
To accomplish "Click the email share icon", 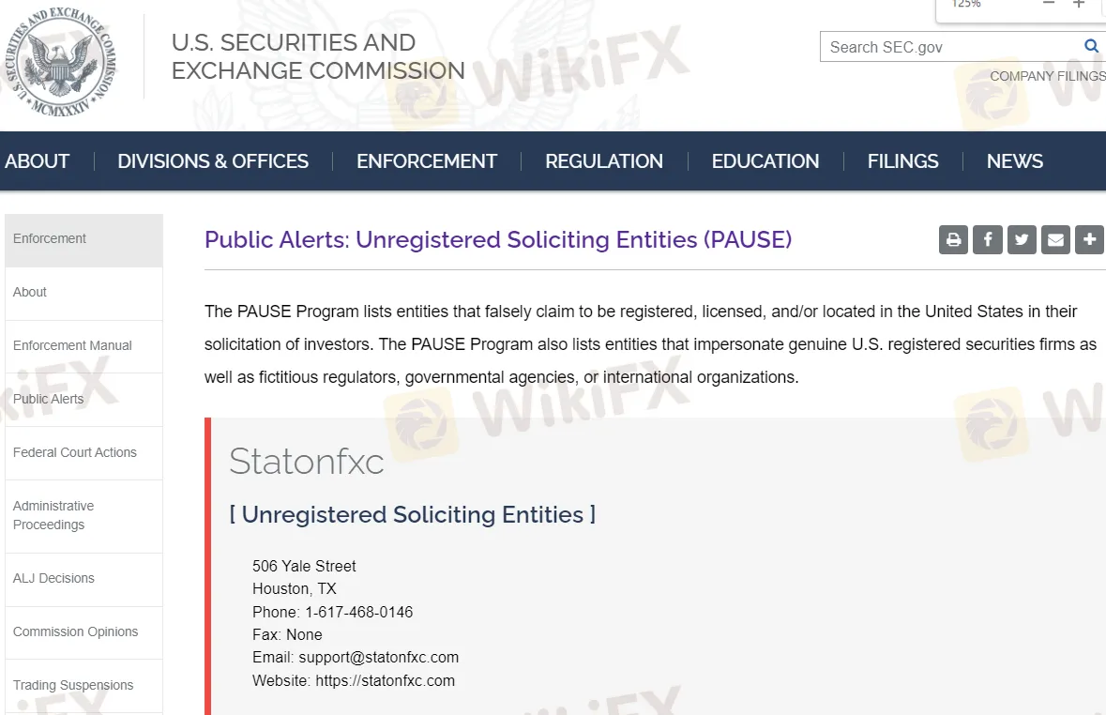I will tap(1055, 240).
